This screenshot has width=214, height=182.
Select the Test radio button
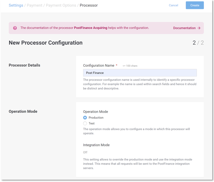[x=85, y=123]
